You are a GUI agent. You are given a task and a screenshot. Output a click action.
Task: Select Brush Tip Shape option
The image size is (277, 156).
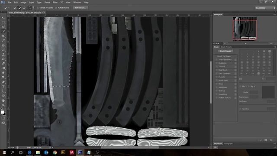coord(224,56)
